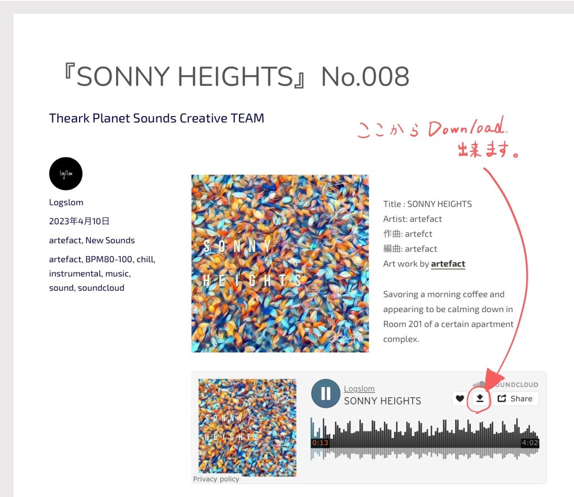Viewport: 574px width, 497px height.
Task: Open the soundcloud tag
Action: click(101, 288)
